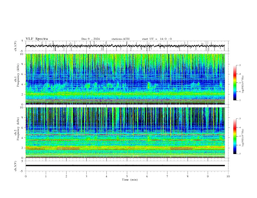Click the "6" kHz tick on ch.2 frequency axis
The height and width of the screenshot is (198, 257).
pos(23,128)
